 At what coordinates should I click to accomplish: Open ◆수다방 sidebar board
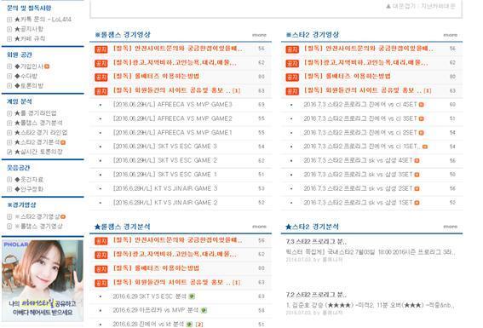26,76
